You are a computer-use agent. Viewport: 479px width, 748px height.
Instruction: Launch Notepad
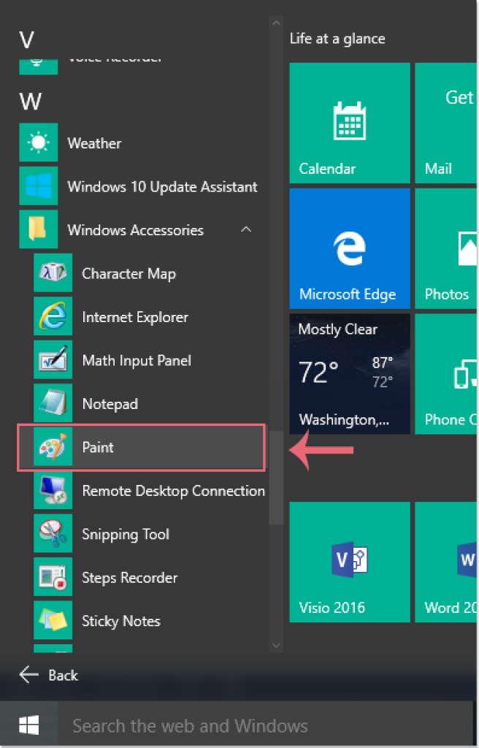[110, 404]
